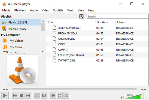Toggle shuffle random playback
Image resolution: width=149 pixels, height=100 pixels.
click(x=66, y=95)
